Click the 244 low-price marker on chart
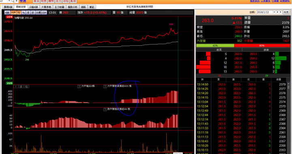 [x=27, y=59]
